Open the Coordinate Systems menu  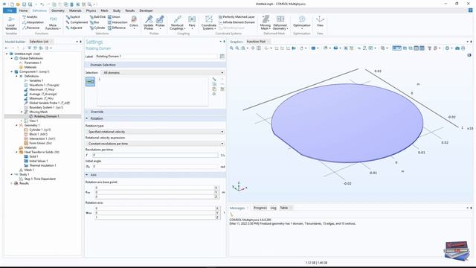click(209, 23)
